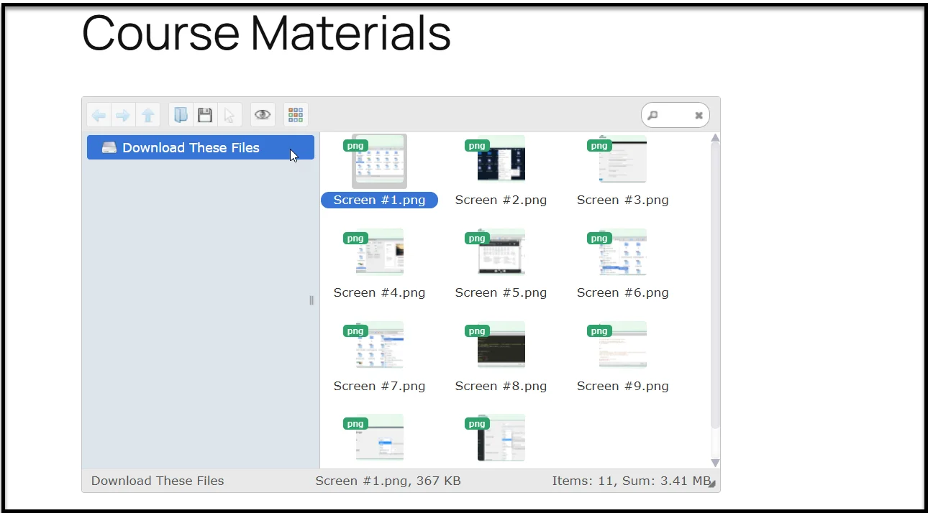Select Download These Files in the tree
The width and height of the screenshot is (928, 513).
tap(191, 148)
